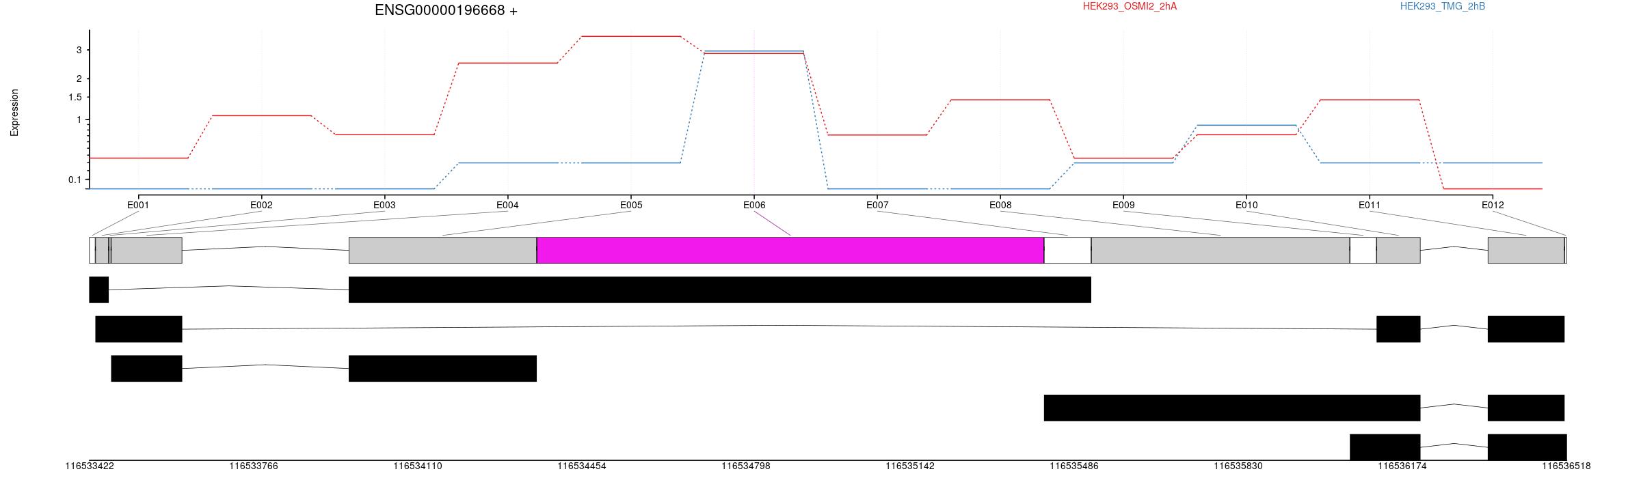Select exon label E010
This screenshot has height=478, width=1641.
point(1246,205)
